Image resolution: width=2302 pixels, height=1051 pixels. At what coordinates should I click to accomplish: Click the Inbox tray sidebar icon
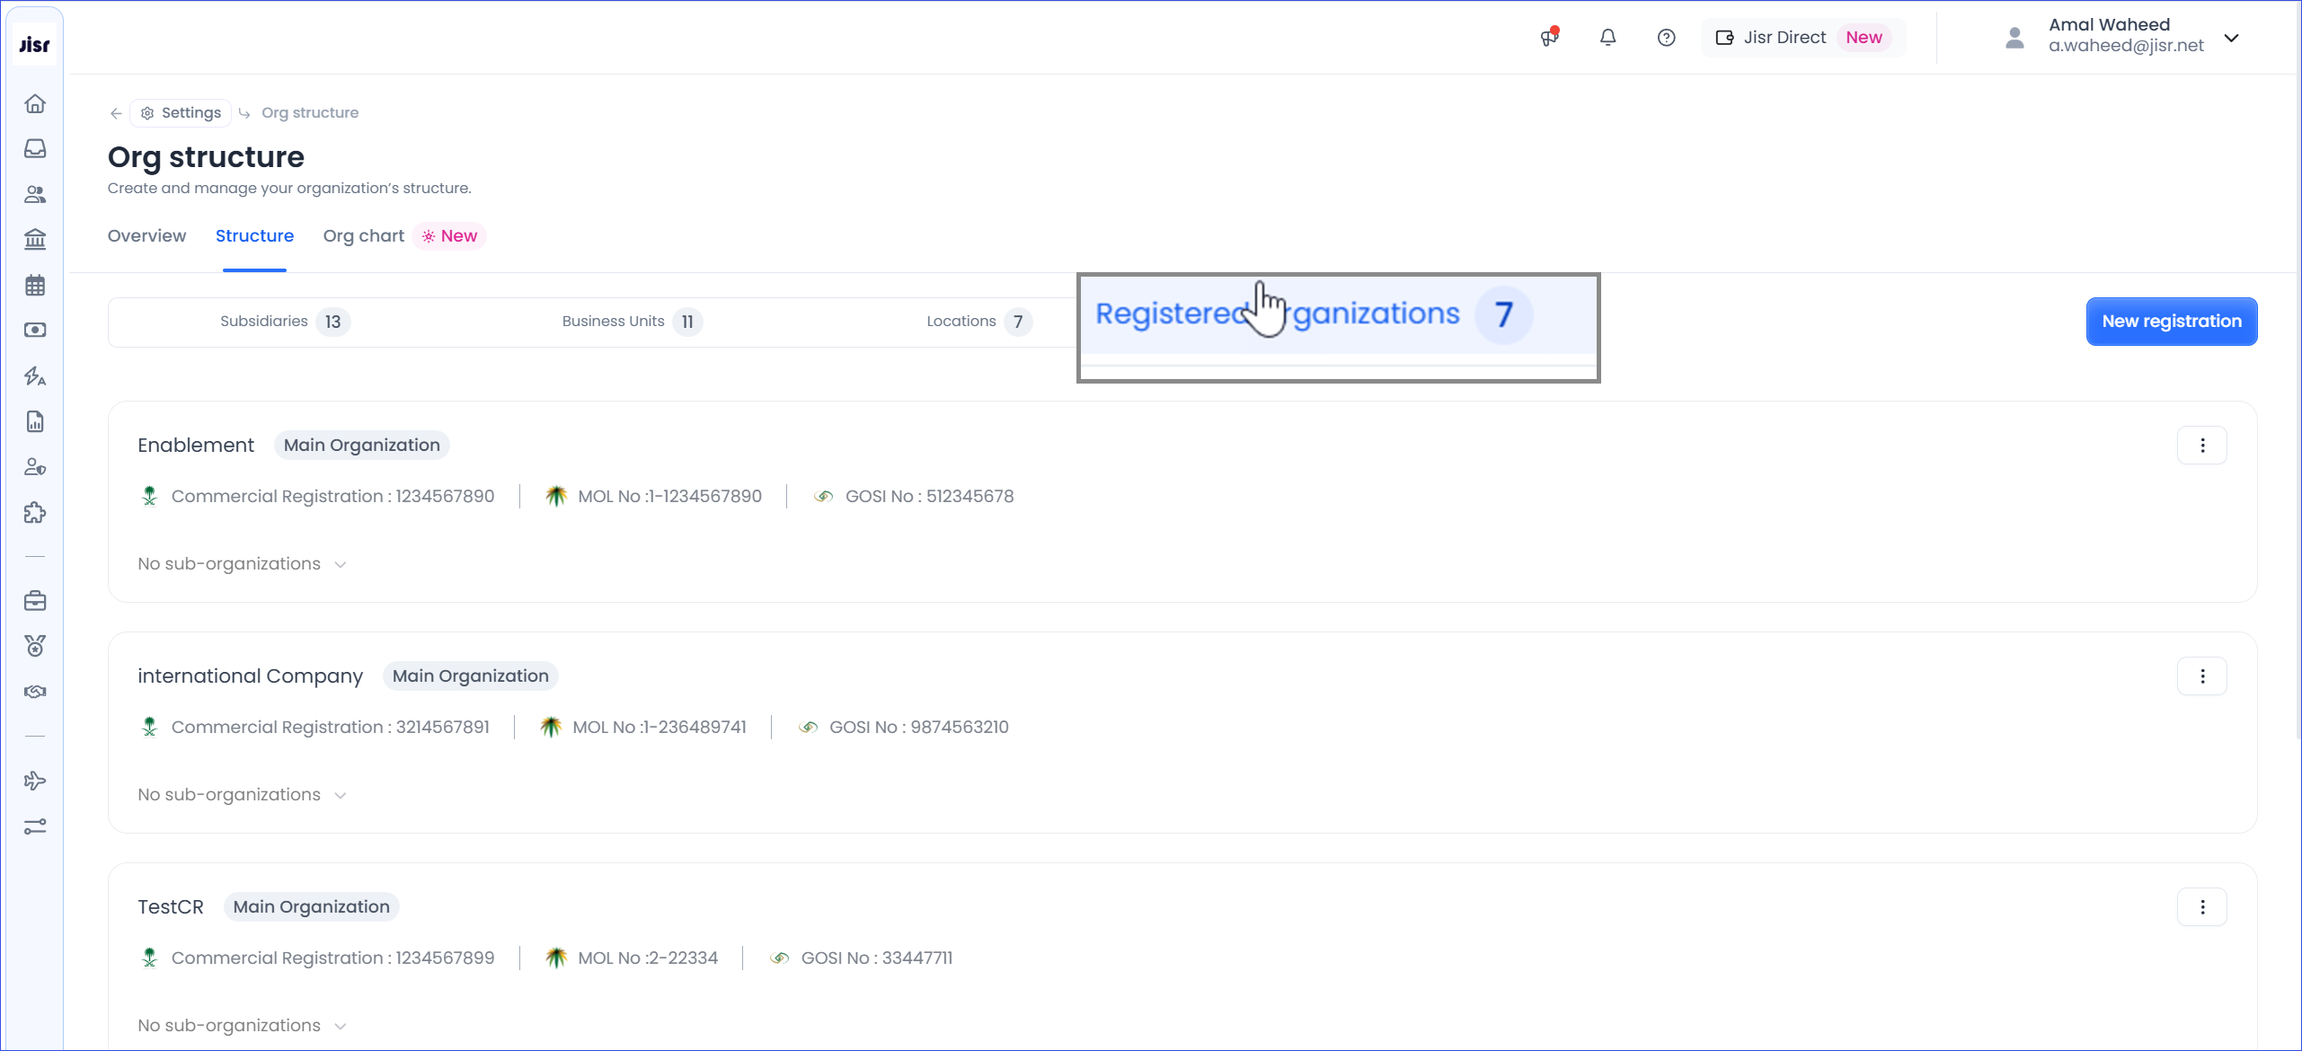pos(35,148)
